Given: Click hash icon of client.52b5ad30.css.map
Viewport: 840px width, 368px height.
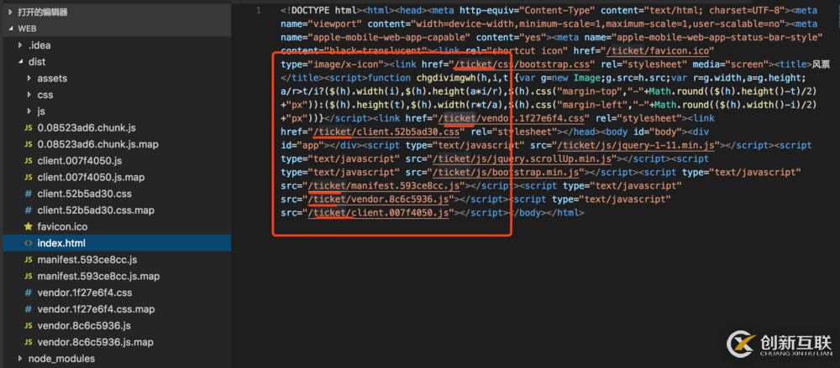Looking at the screenshot, I should (29, 210).
